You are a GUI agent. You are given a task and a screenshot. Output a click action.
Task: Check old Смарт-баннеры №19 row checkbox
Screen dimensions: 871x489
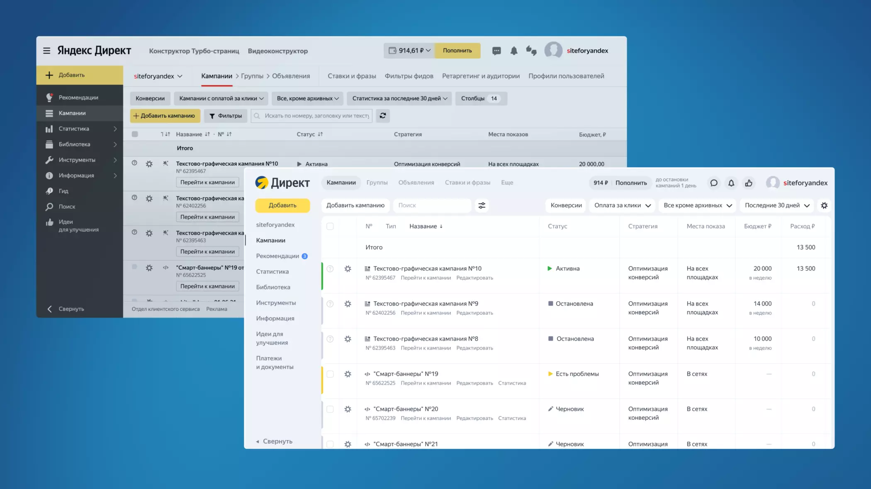(x=134, y=267)
